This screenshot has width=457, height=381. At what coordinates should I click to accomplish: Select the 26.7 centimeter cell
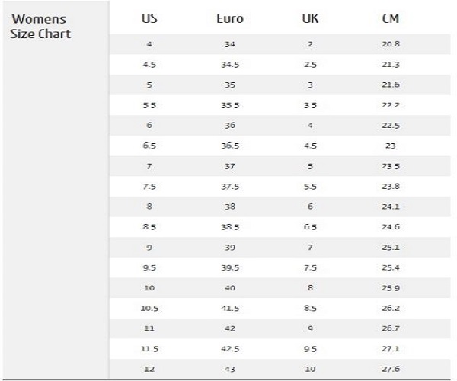pyautogui.click(x=391, y=328)
